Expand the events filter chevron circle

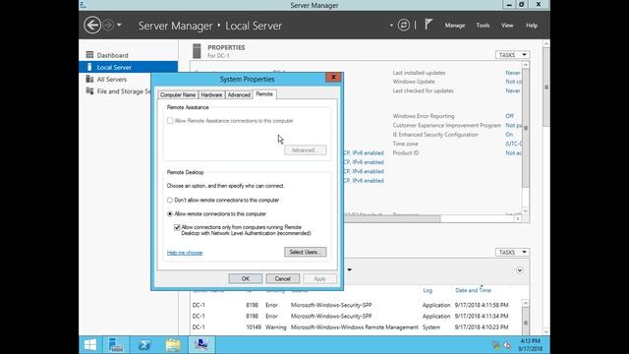click(x=520, y=270)
